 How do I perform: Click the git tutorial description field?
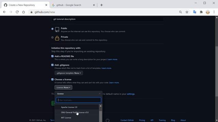108,19
